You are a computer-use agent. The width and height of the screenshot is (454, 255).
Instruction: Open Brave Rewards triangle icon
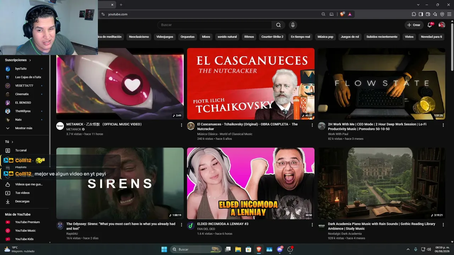pos(350,14)
